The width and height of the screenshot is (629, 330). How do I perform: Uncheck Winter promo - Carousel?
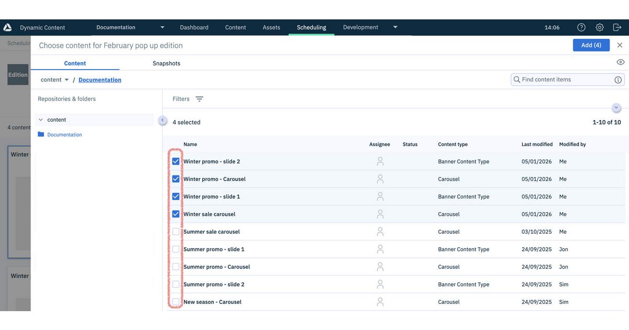[176, 179]
